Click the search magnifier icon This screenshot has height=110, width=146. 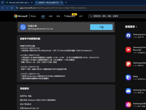(x=91, y=16)
